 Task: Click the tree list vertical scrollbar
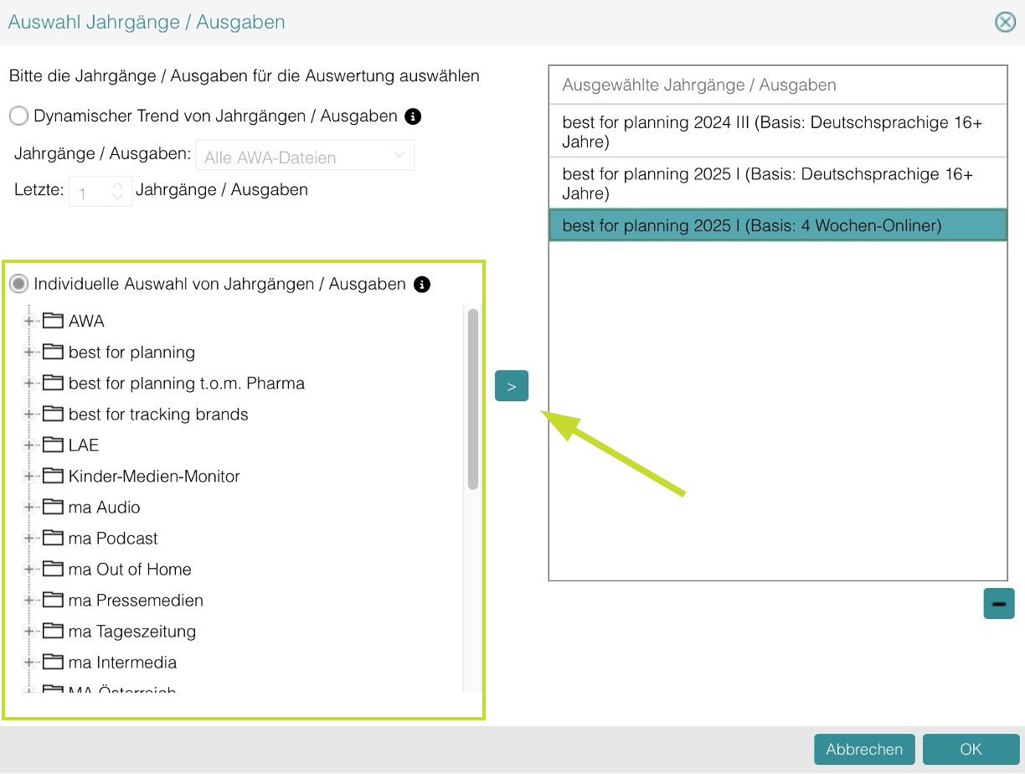tap(473, 400)
